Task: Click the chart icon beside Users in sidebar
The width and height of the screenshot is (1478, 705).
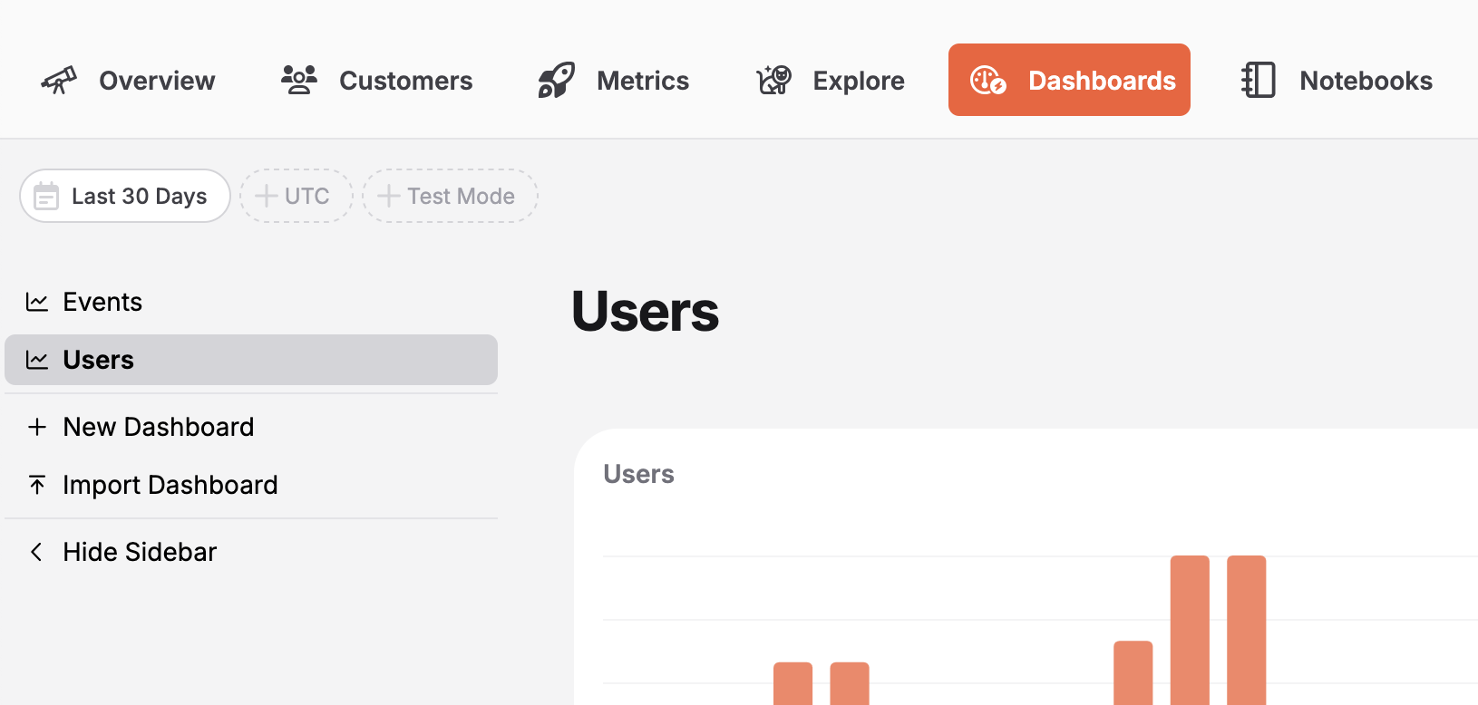Action: pos(37,360)
